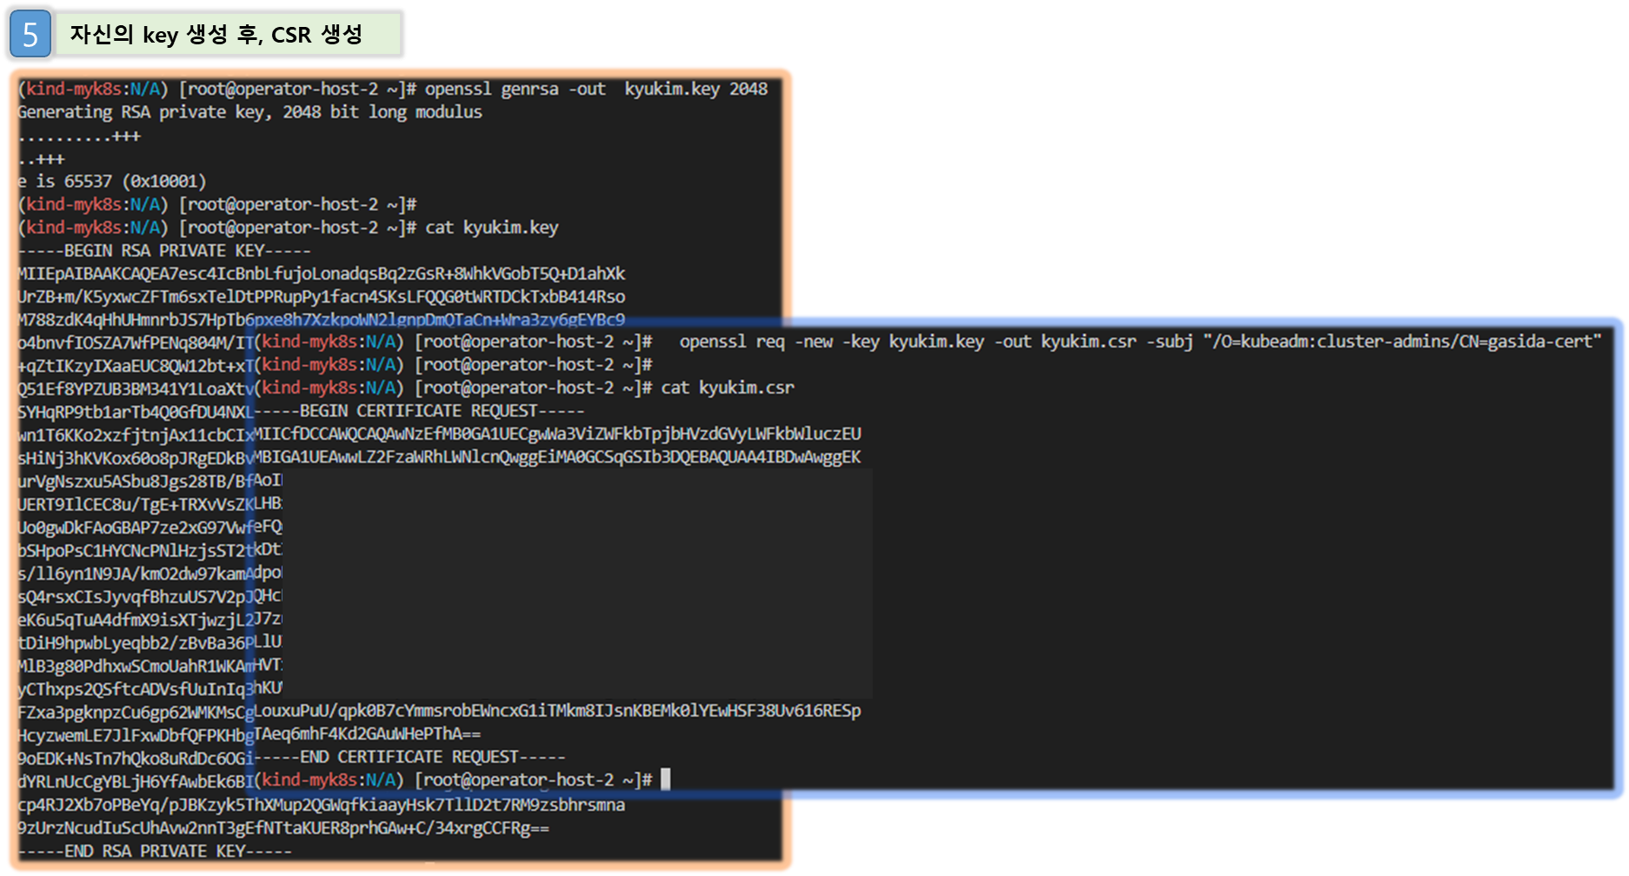
Task: Click the key line starting 'M788zdK4qHhUHmnrbJS7'
Action: [x=322, y=320]
